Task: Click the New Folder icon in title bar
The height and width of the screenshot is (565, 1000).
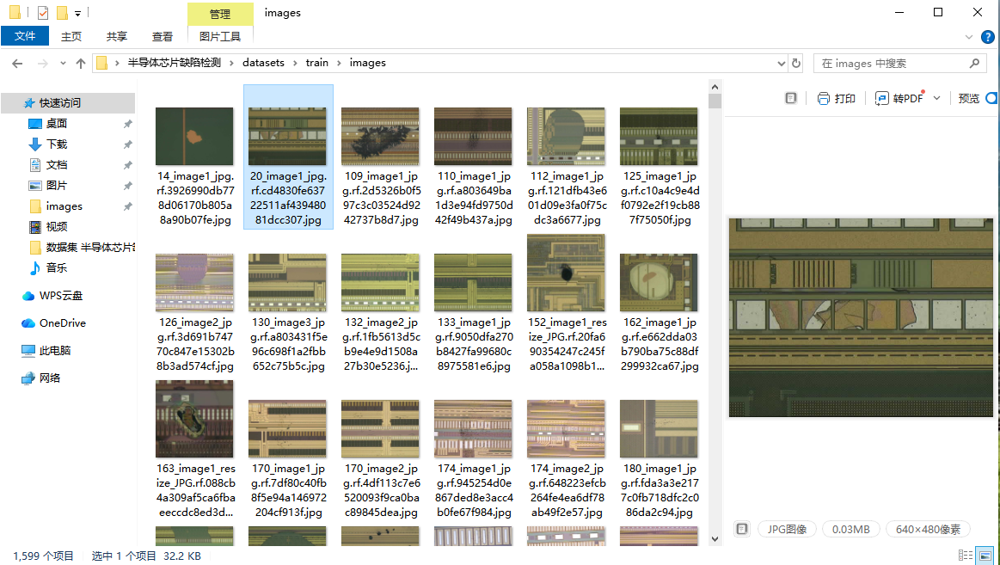Action: click(62, 13)
